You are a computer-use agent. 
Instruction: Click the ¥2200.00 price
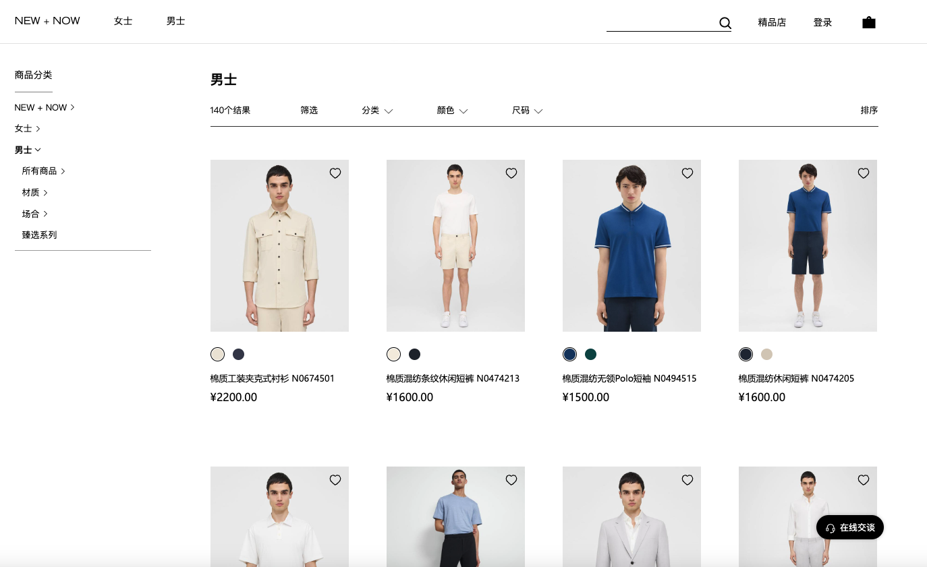click(233, 397)
